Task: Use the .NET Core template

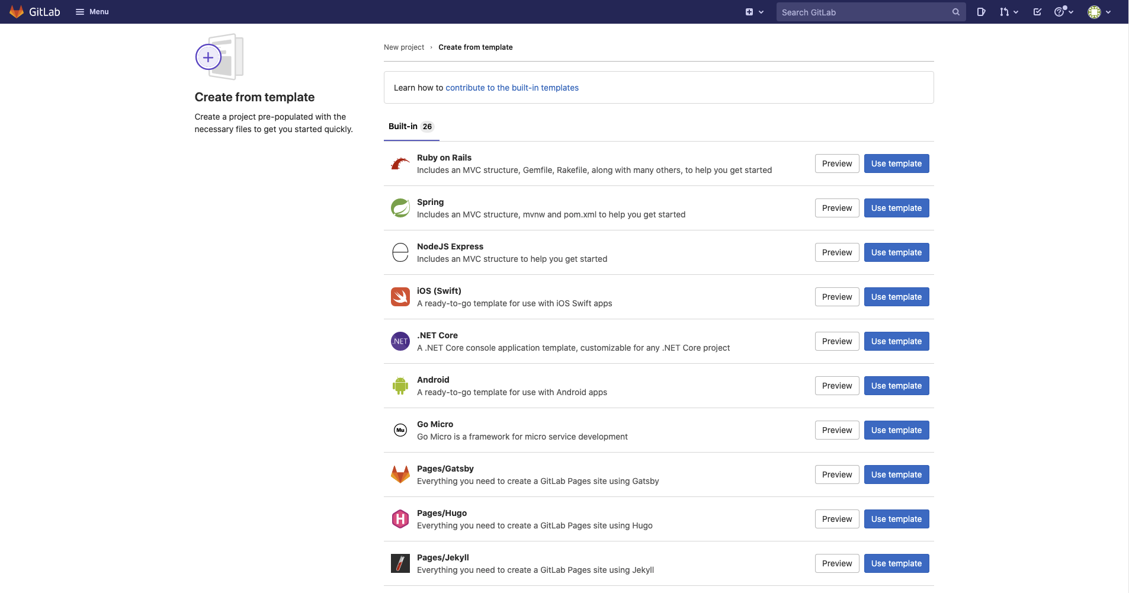Action: (x=896, y=341)
